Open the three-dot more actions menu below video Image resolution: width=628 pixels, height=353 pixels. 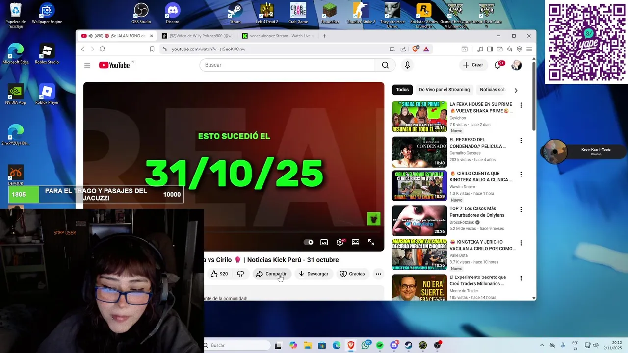pos(378,274)
